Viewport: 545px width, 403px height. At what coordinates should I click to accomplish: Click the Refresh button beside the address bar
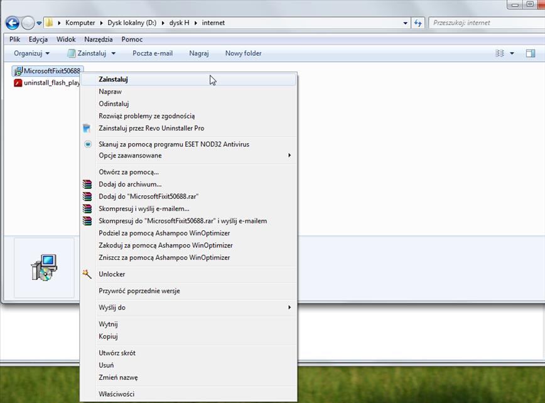[x=418, y=23]
